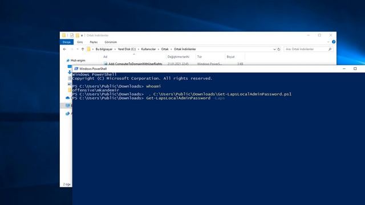Expand the ribbon chevron in File Explorer

point(328,42)
